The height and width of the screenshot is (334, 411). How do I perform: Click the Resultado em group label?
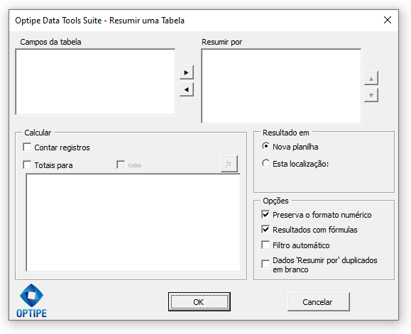285,133
